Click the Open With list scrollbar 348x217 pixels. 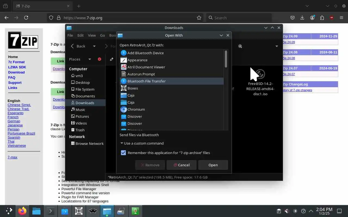click(x=226, y=59)
